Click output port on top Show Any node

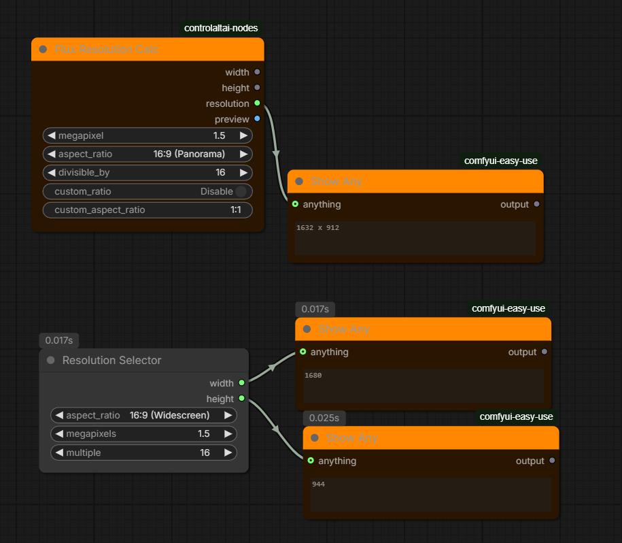(x=537, y=204)
